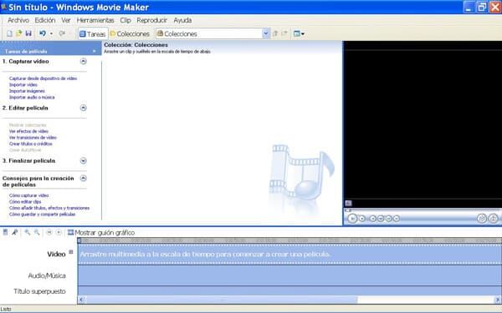Expand the Vídeo track with its small icon

coord(71,252)
